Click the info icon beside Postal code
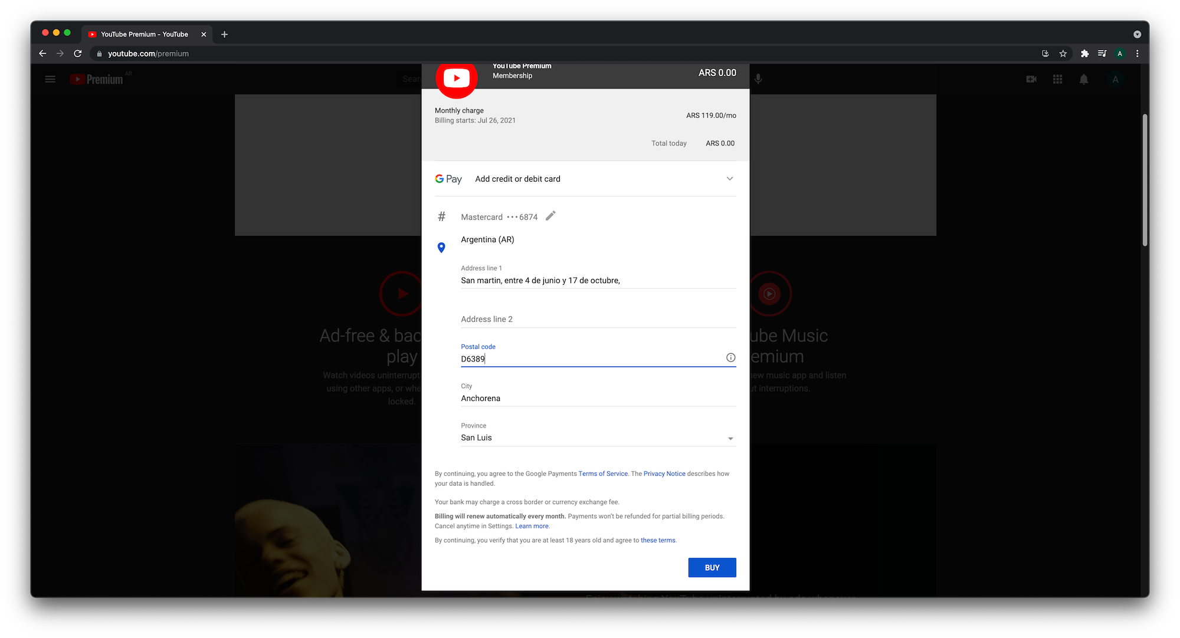Screen dimensions: 1180x638 (x=730, y=357)
